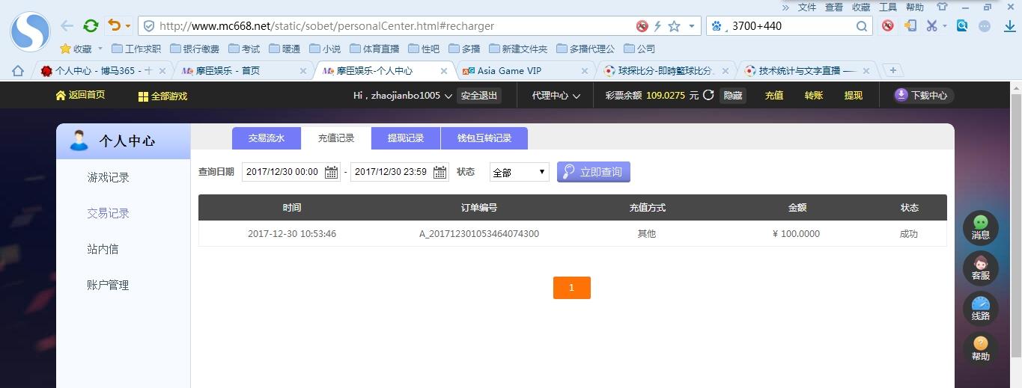Image resolution: width=1022 pixels, height=388 pixels.
Task: Click the orange undo closed-tab icon
Action: [114, 25]
